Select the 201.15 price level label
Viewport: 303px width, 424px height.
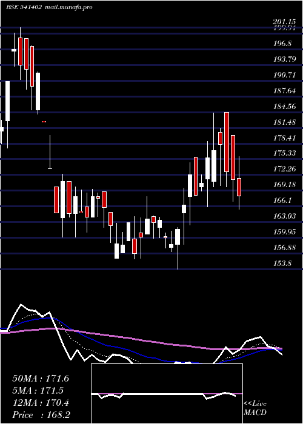coord(284,21)
